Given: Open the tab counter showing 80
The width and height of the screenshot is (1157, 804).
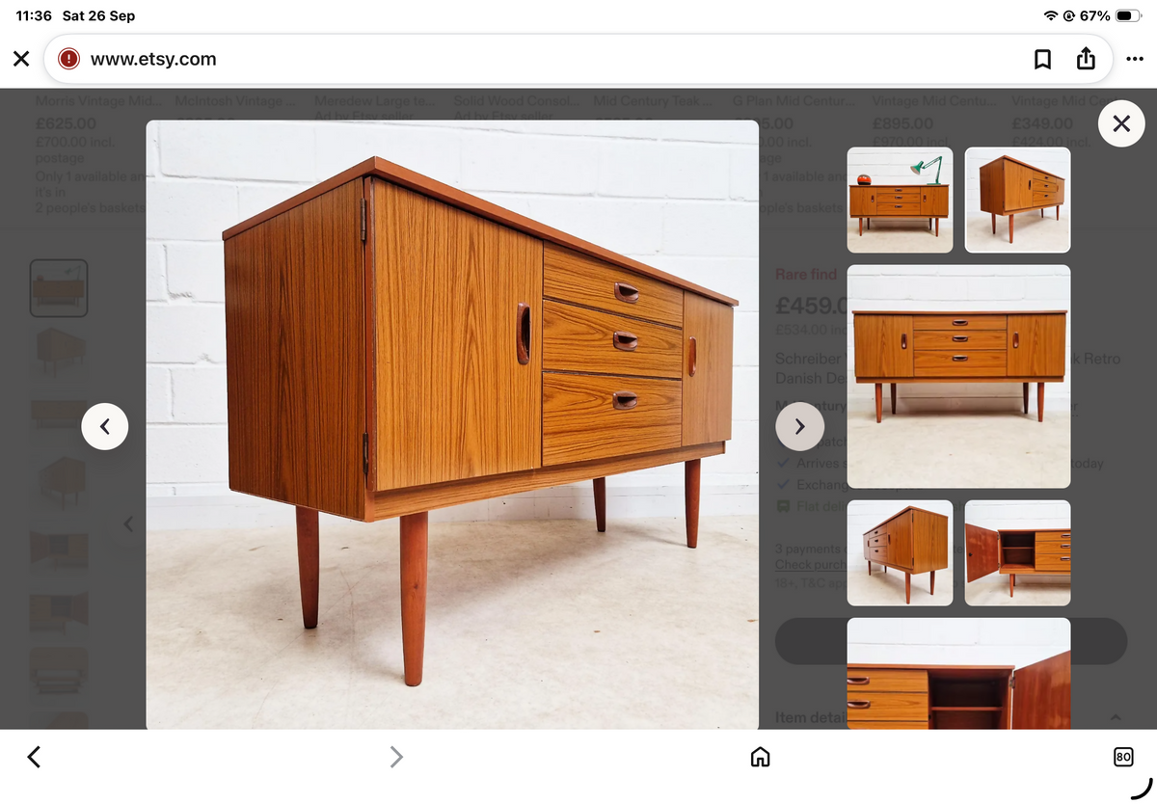Looking at the screenshot, I should click(1123, 757).
